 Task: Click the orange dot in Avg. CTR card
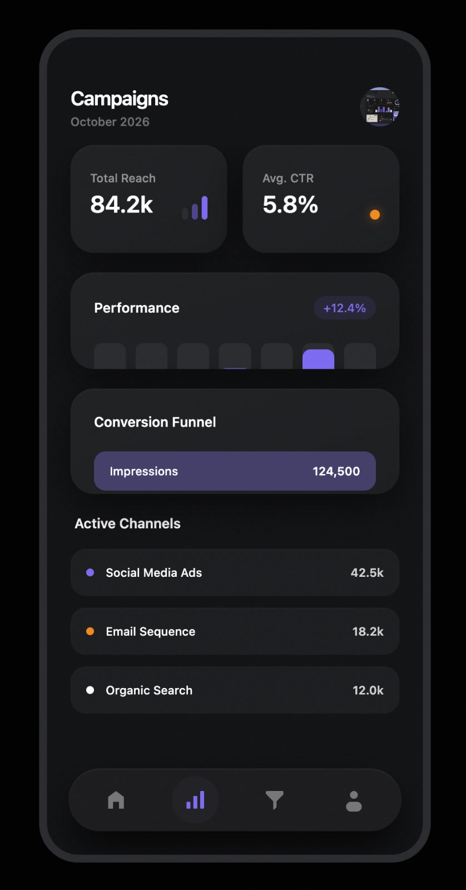pyautogui.click(x=375, y=215)
